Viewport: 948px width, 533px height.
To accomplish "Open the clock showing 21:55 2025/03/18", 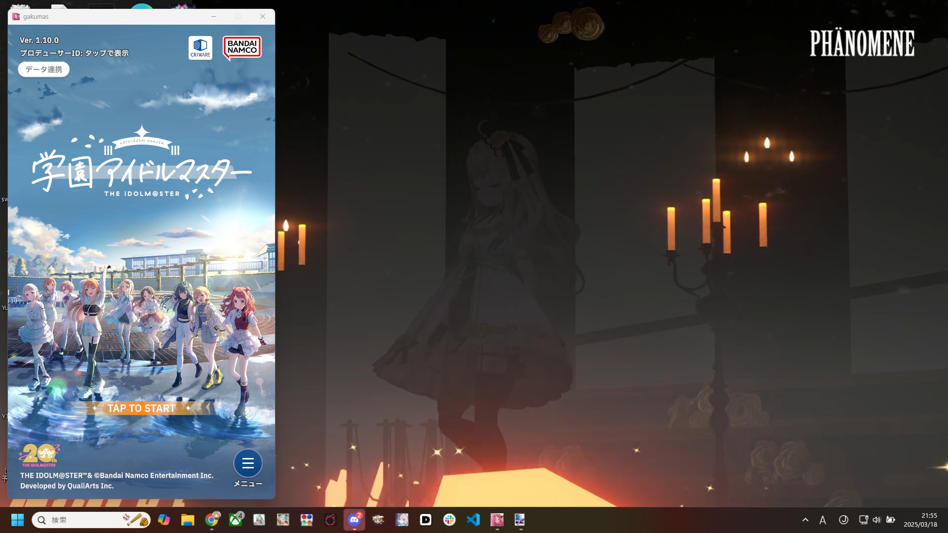I will pos(920,520).
